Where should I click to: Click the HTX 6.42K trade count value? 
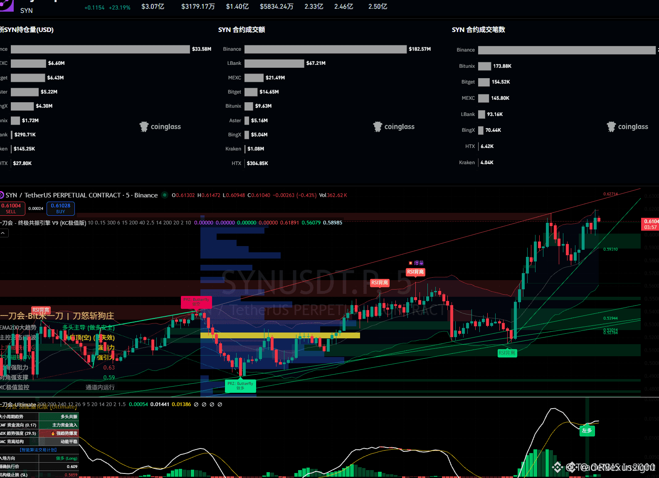coord(487,146)
